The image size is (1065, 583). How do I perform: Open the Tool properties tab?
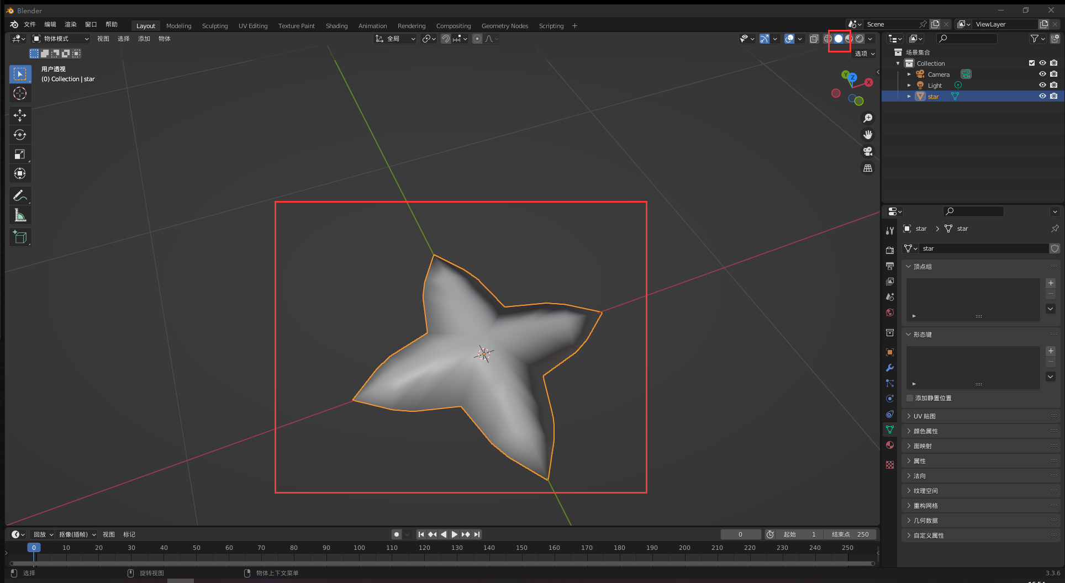[x=890, y=230]
